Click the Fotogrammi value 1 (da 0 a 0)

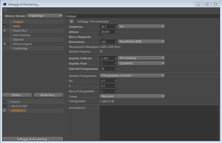pos(107,101)
